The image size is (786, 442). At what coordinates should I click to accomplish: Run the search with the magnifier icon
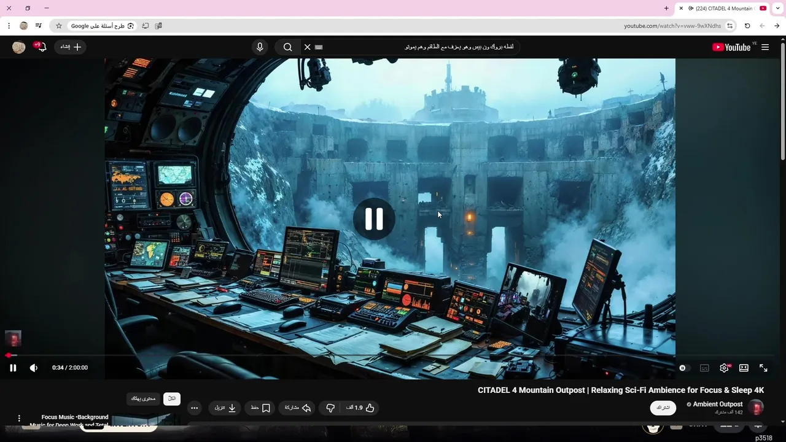point(287,47)
